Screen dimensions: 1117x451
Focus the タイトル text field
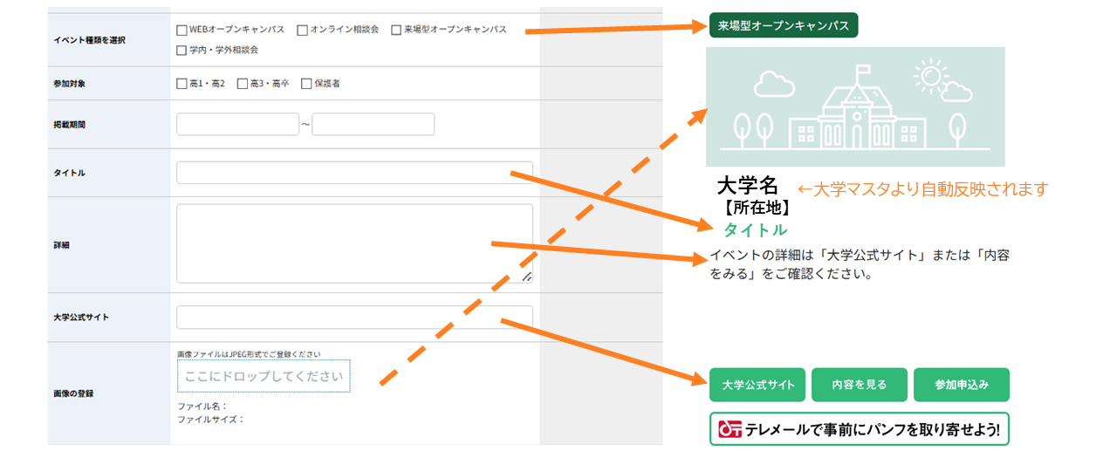(354, 173)
